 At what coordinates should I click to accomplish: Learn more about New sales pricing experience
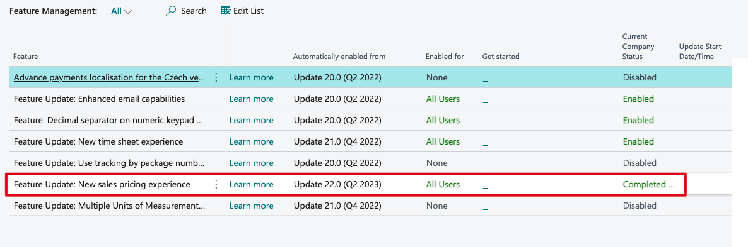[252, 184]
